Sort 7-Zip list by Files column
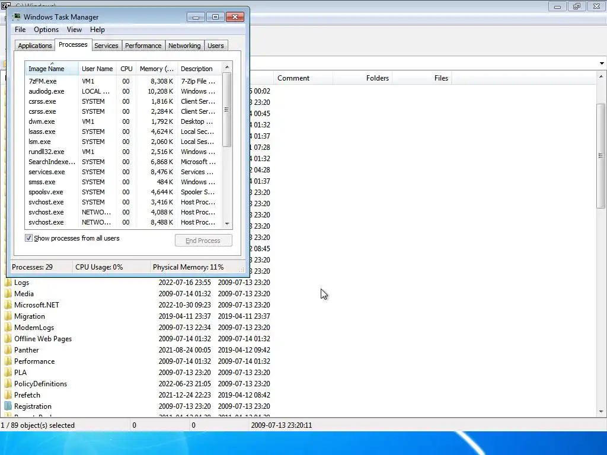The image size is (607, 455). coord(422,78)
